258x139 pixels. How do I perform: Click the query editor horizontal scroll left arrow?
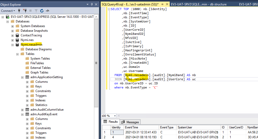119,116
